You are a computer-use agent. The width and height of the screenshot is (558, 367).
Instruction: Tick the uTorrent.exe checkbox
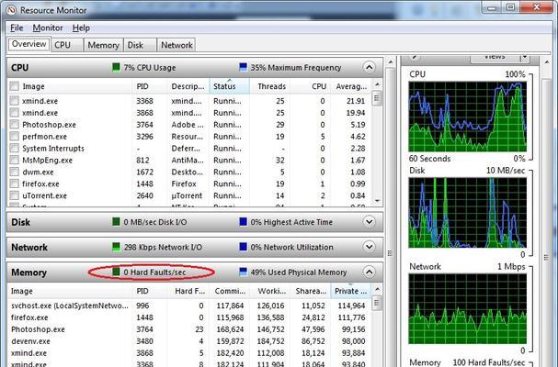click(14, 195)
